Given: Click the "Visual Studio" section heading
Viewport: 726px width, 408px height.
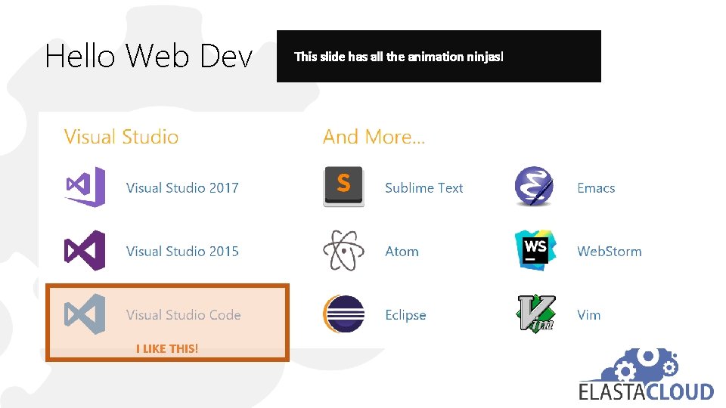Looking at the screenshot, I should [x=121, y=137].
